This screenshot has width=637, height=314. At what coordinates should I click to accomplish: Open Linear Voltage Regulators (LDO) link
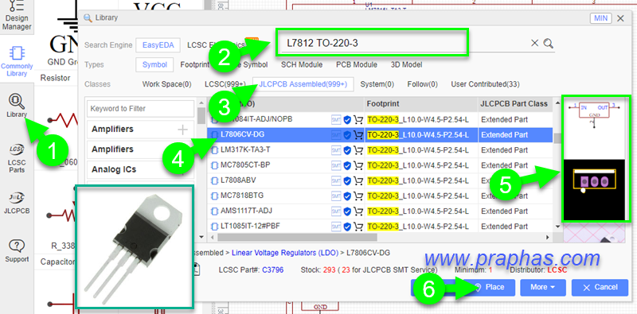point(285,253)
